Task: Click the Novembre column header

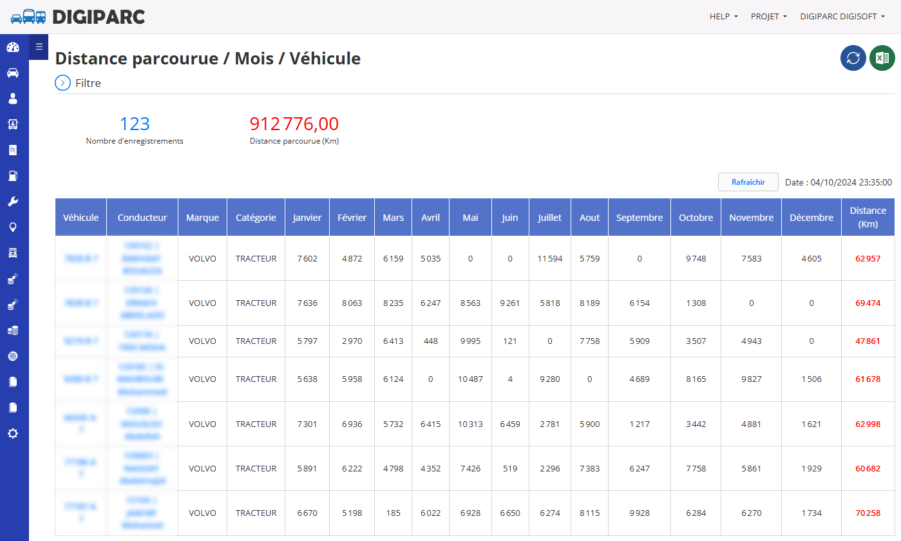Action: pyautogui.click(x=752, y=217)
